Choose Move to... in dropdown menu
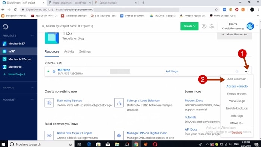The image size is (261, 147). point(237,123)
